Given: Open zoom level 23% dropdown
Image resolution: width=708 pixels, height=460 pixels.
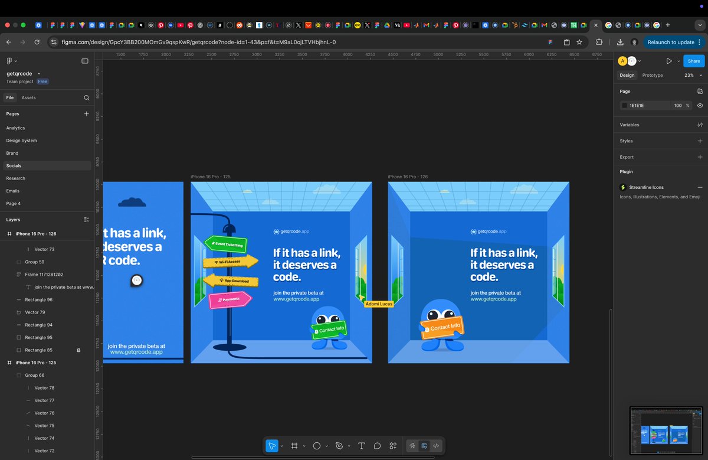Looking at the screenshot, I should 693,75.
